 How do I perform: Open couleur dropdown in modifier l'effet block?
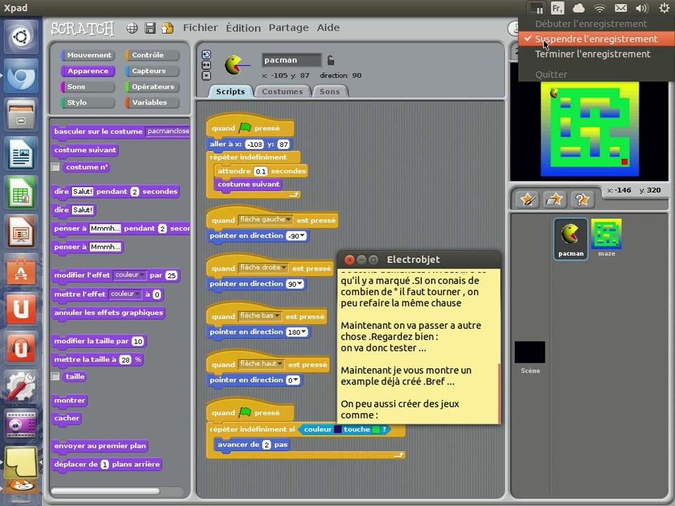pos(130,275)
